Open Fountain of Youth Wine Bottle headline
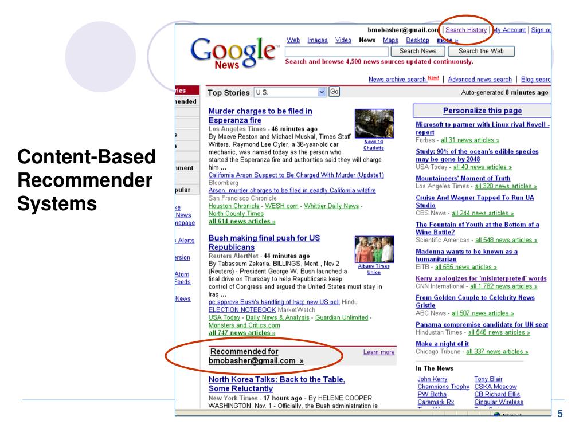Image resolution: width=587 pixels, height=440 pixels. (x=478, y=228)
